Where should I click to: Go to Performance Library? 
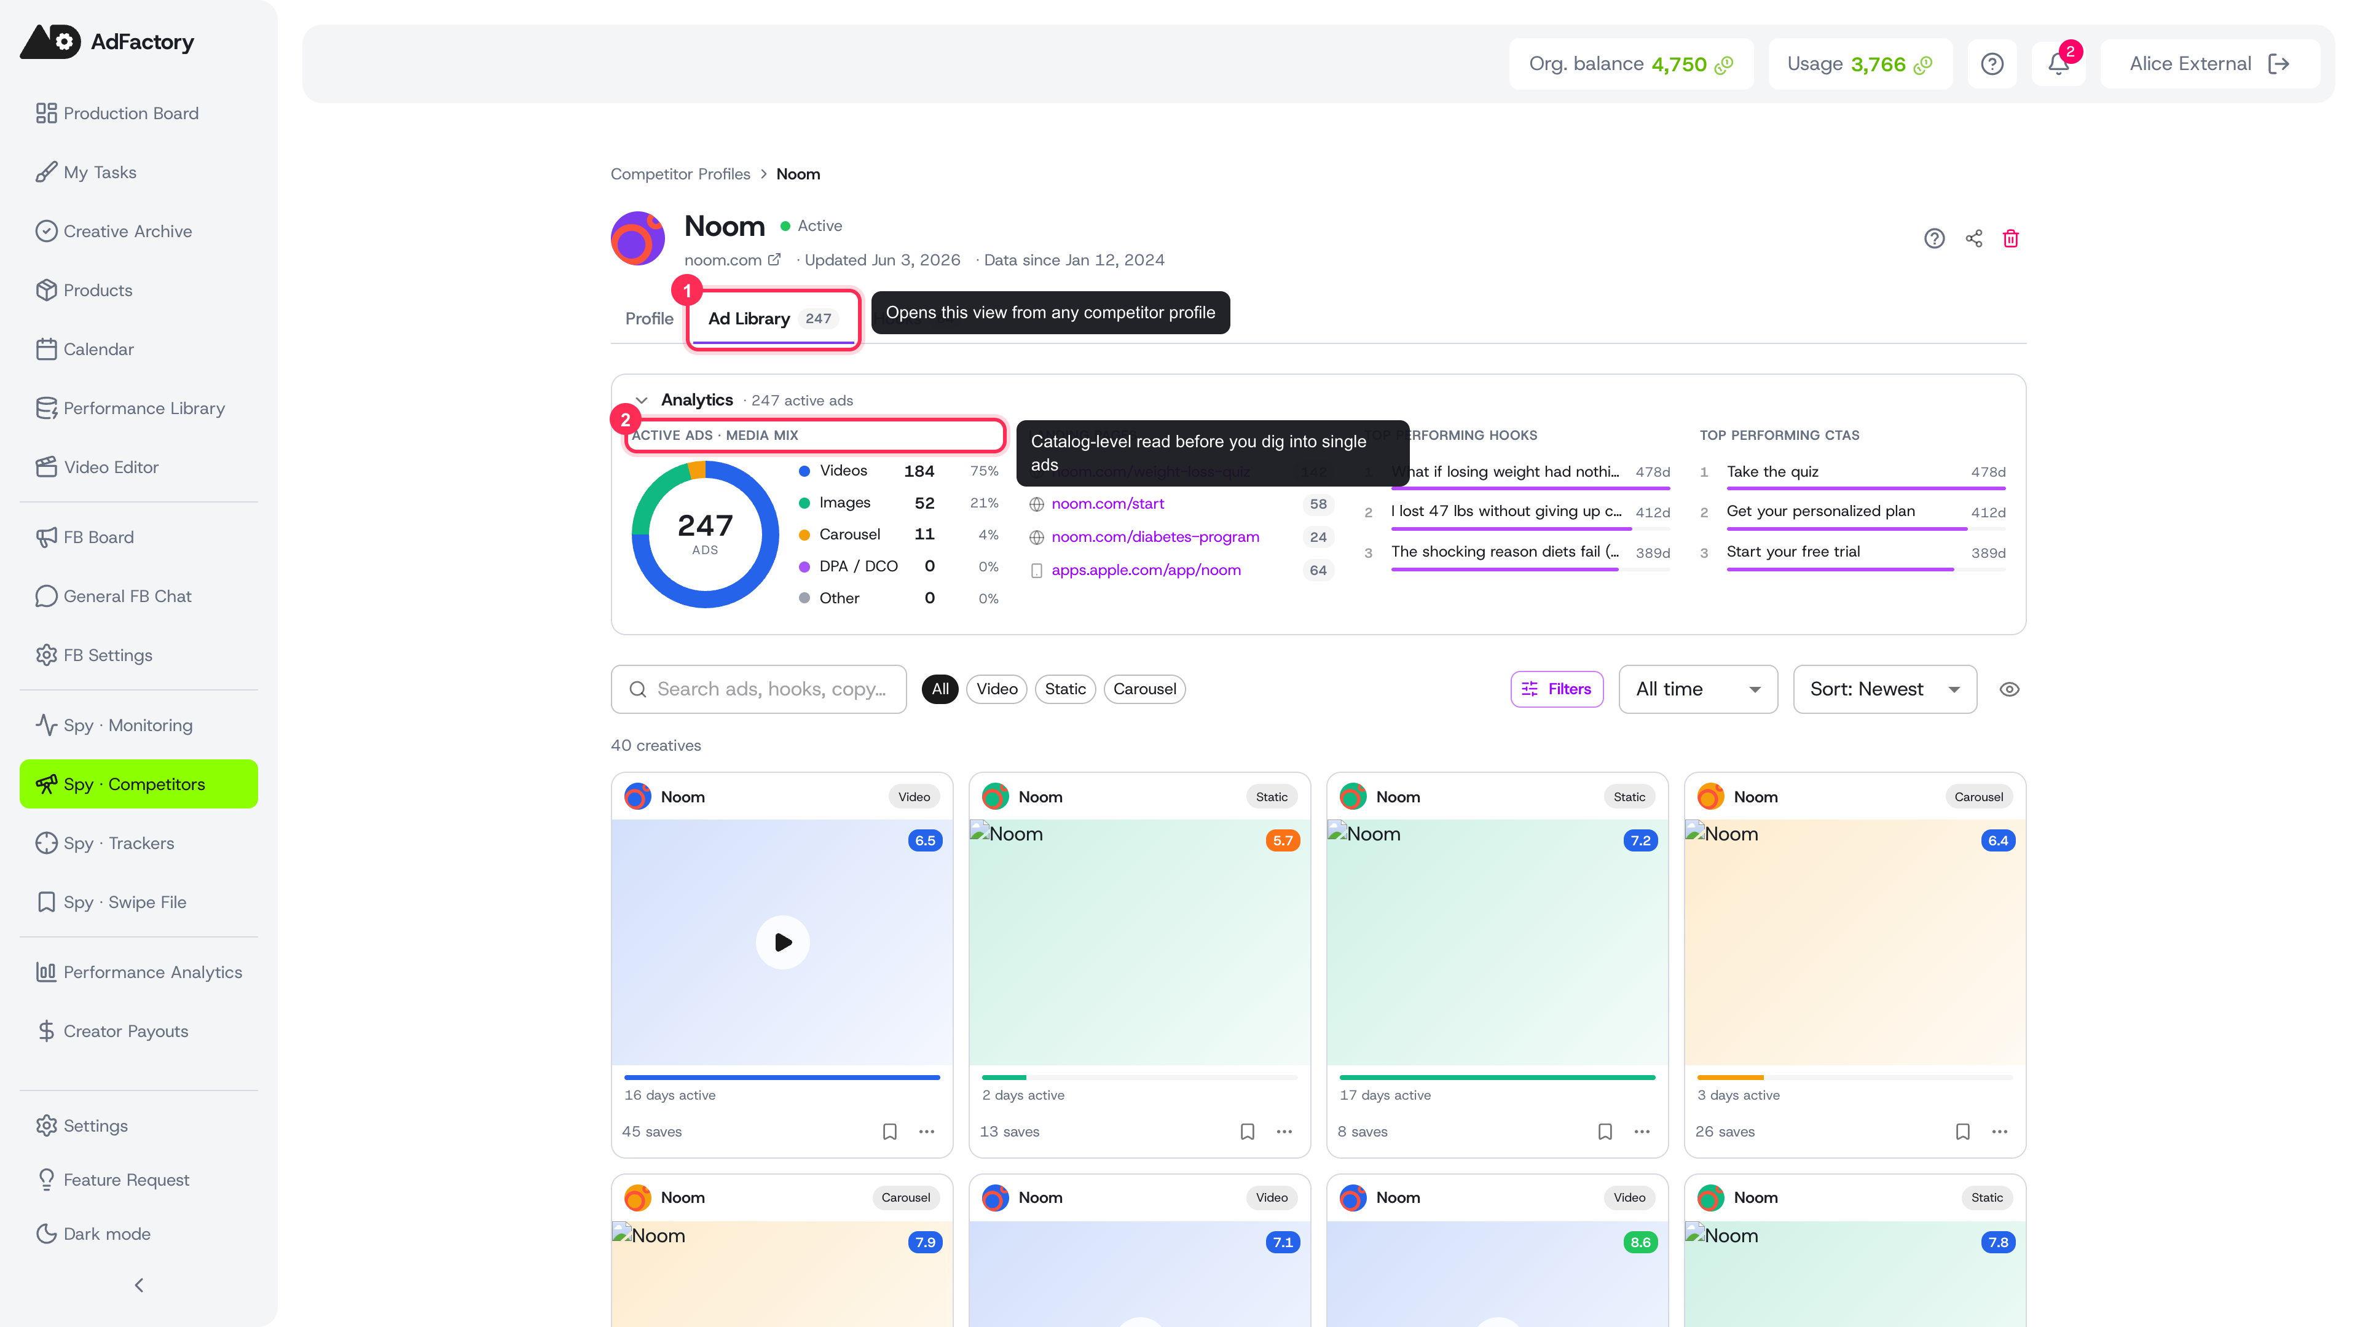pos(138,409)
